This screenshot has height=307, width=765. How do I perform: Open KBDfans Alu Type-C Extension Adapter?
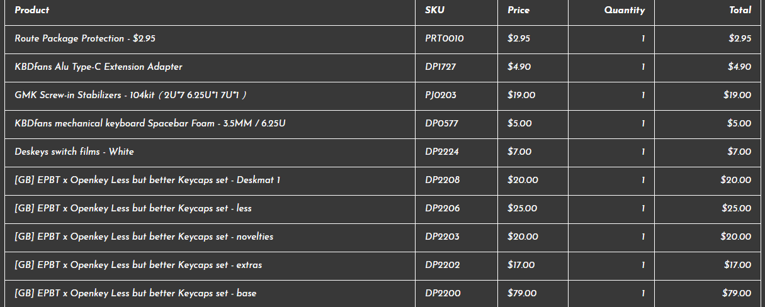pyautogui.click(x=98, y=67)
